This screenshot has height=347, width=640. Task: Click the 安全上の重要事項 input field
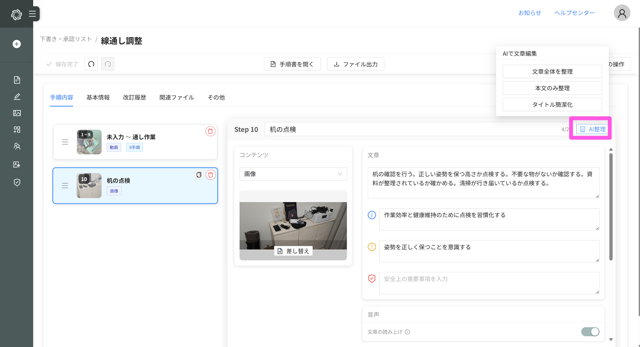click(x=489, y=283)
